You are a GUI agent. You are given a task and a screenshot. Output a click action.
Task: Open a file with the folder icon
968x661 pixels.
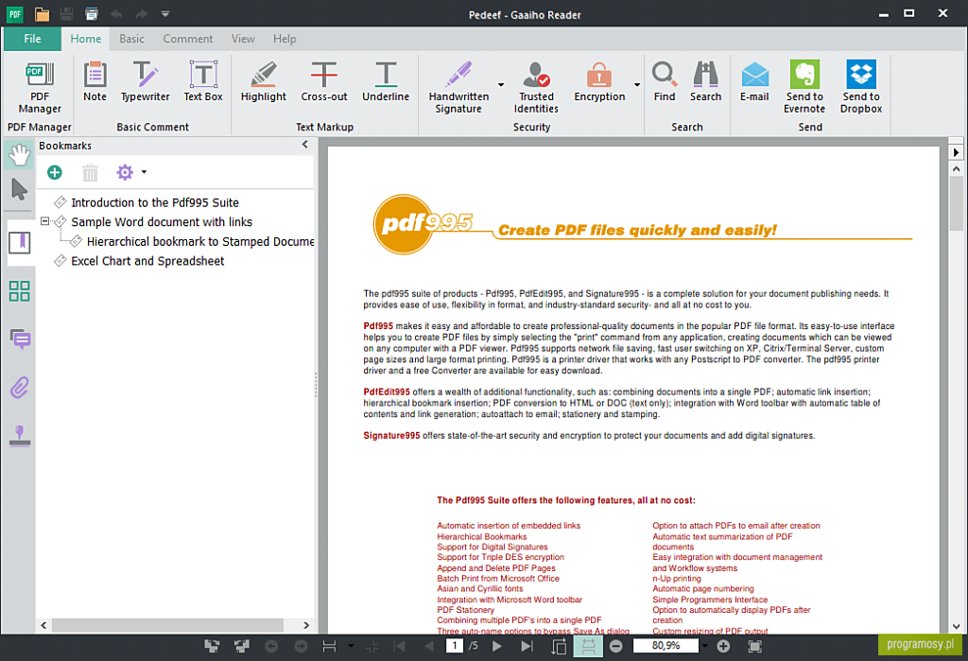pyautogui.click(x=42, y=13)
